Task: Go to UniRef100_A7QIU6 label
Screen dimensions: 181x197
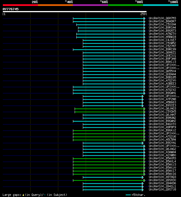Action: pyautogui.click(x=162, y=136)
